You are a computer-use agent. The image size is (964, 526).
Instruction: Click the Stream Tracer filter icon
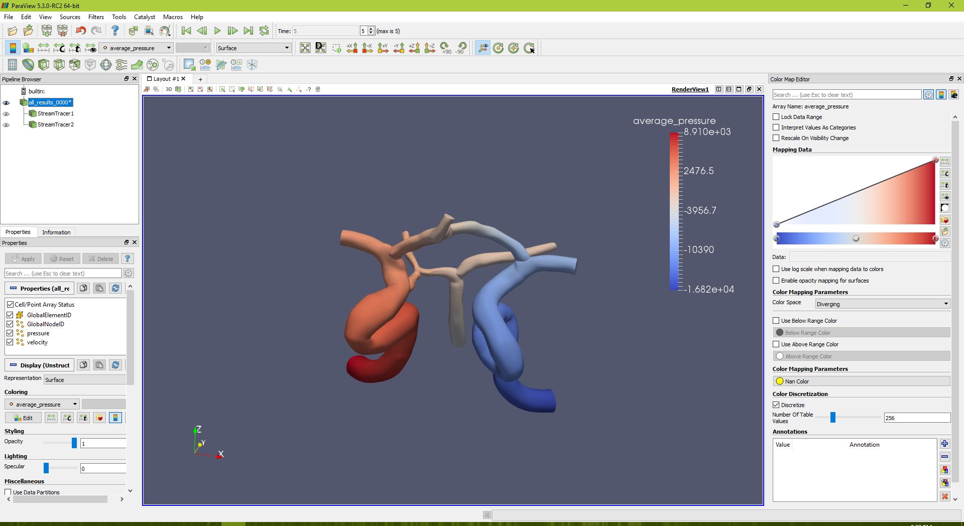(x=121, y=65)
